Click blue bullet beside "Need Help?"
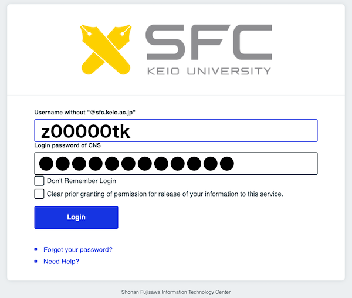Viewport: 352px width, 298px height. (37, 261)
